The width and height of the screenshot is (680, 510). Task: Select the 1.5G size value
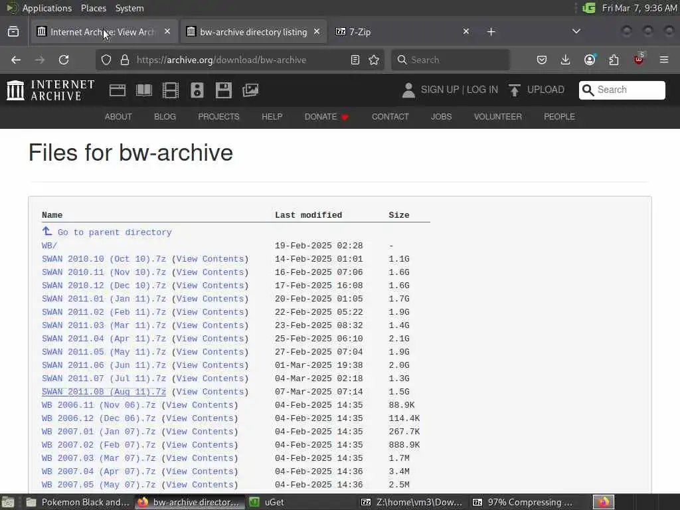coord(399,392)
